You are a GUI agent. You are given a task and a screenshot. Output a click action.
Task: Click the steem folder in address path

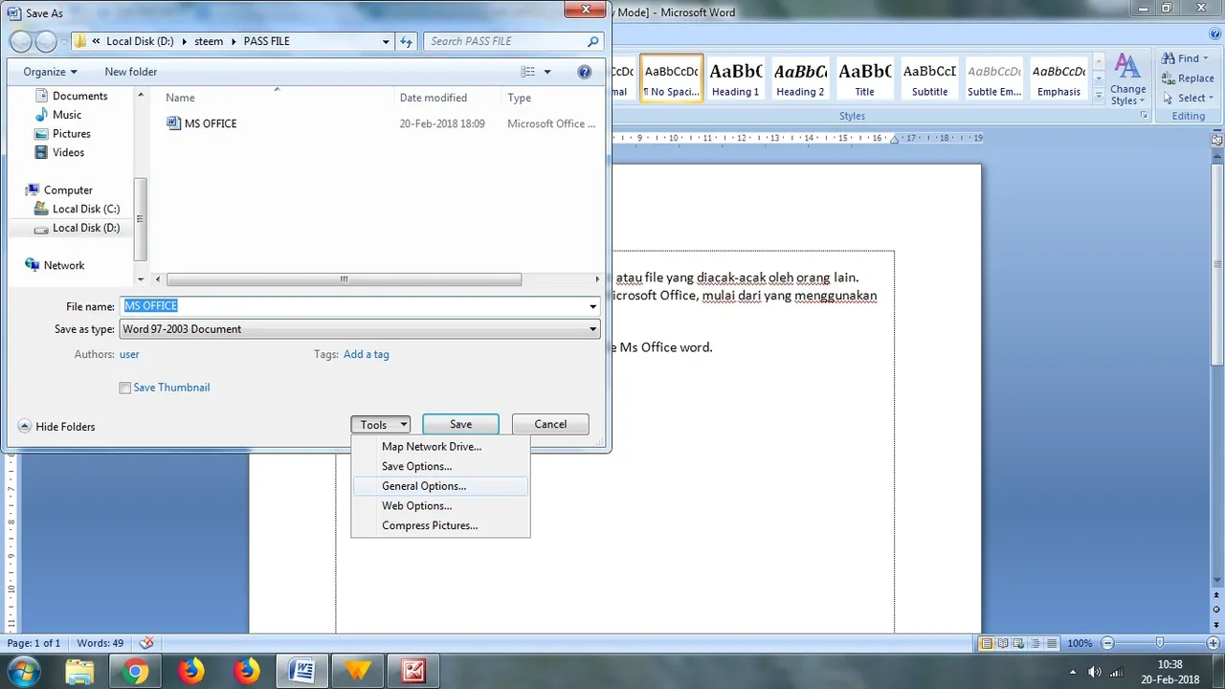tap(210, 41)
